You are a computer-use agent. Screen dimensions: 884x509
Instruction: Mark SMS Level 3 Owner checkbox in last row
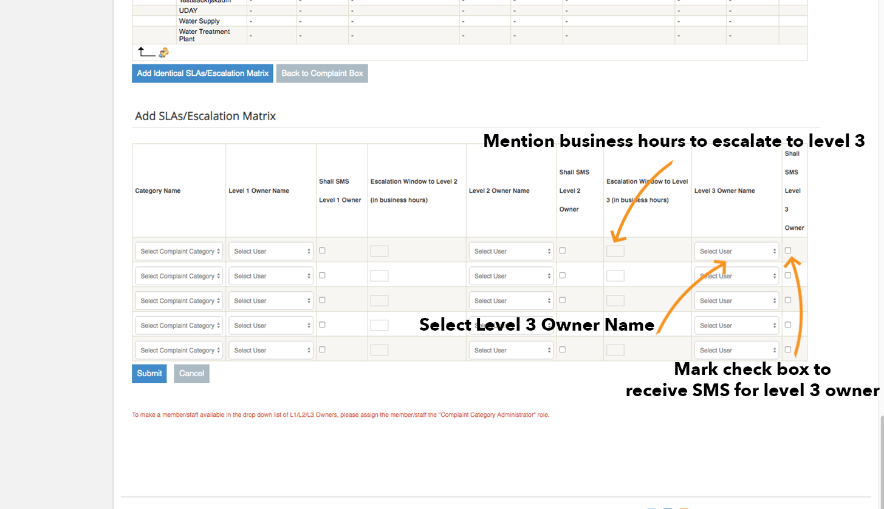pyautogui.click(x=787, y=349)
